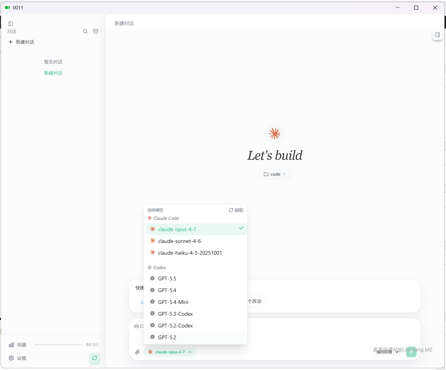
Task: Click the 选择模型 label
Action: click(x=155, y=210)
